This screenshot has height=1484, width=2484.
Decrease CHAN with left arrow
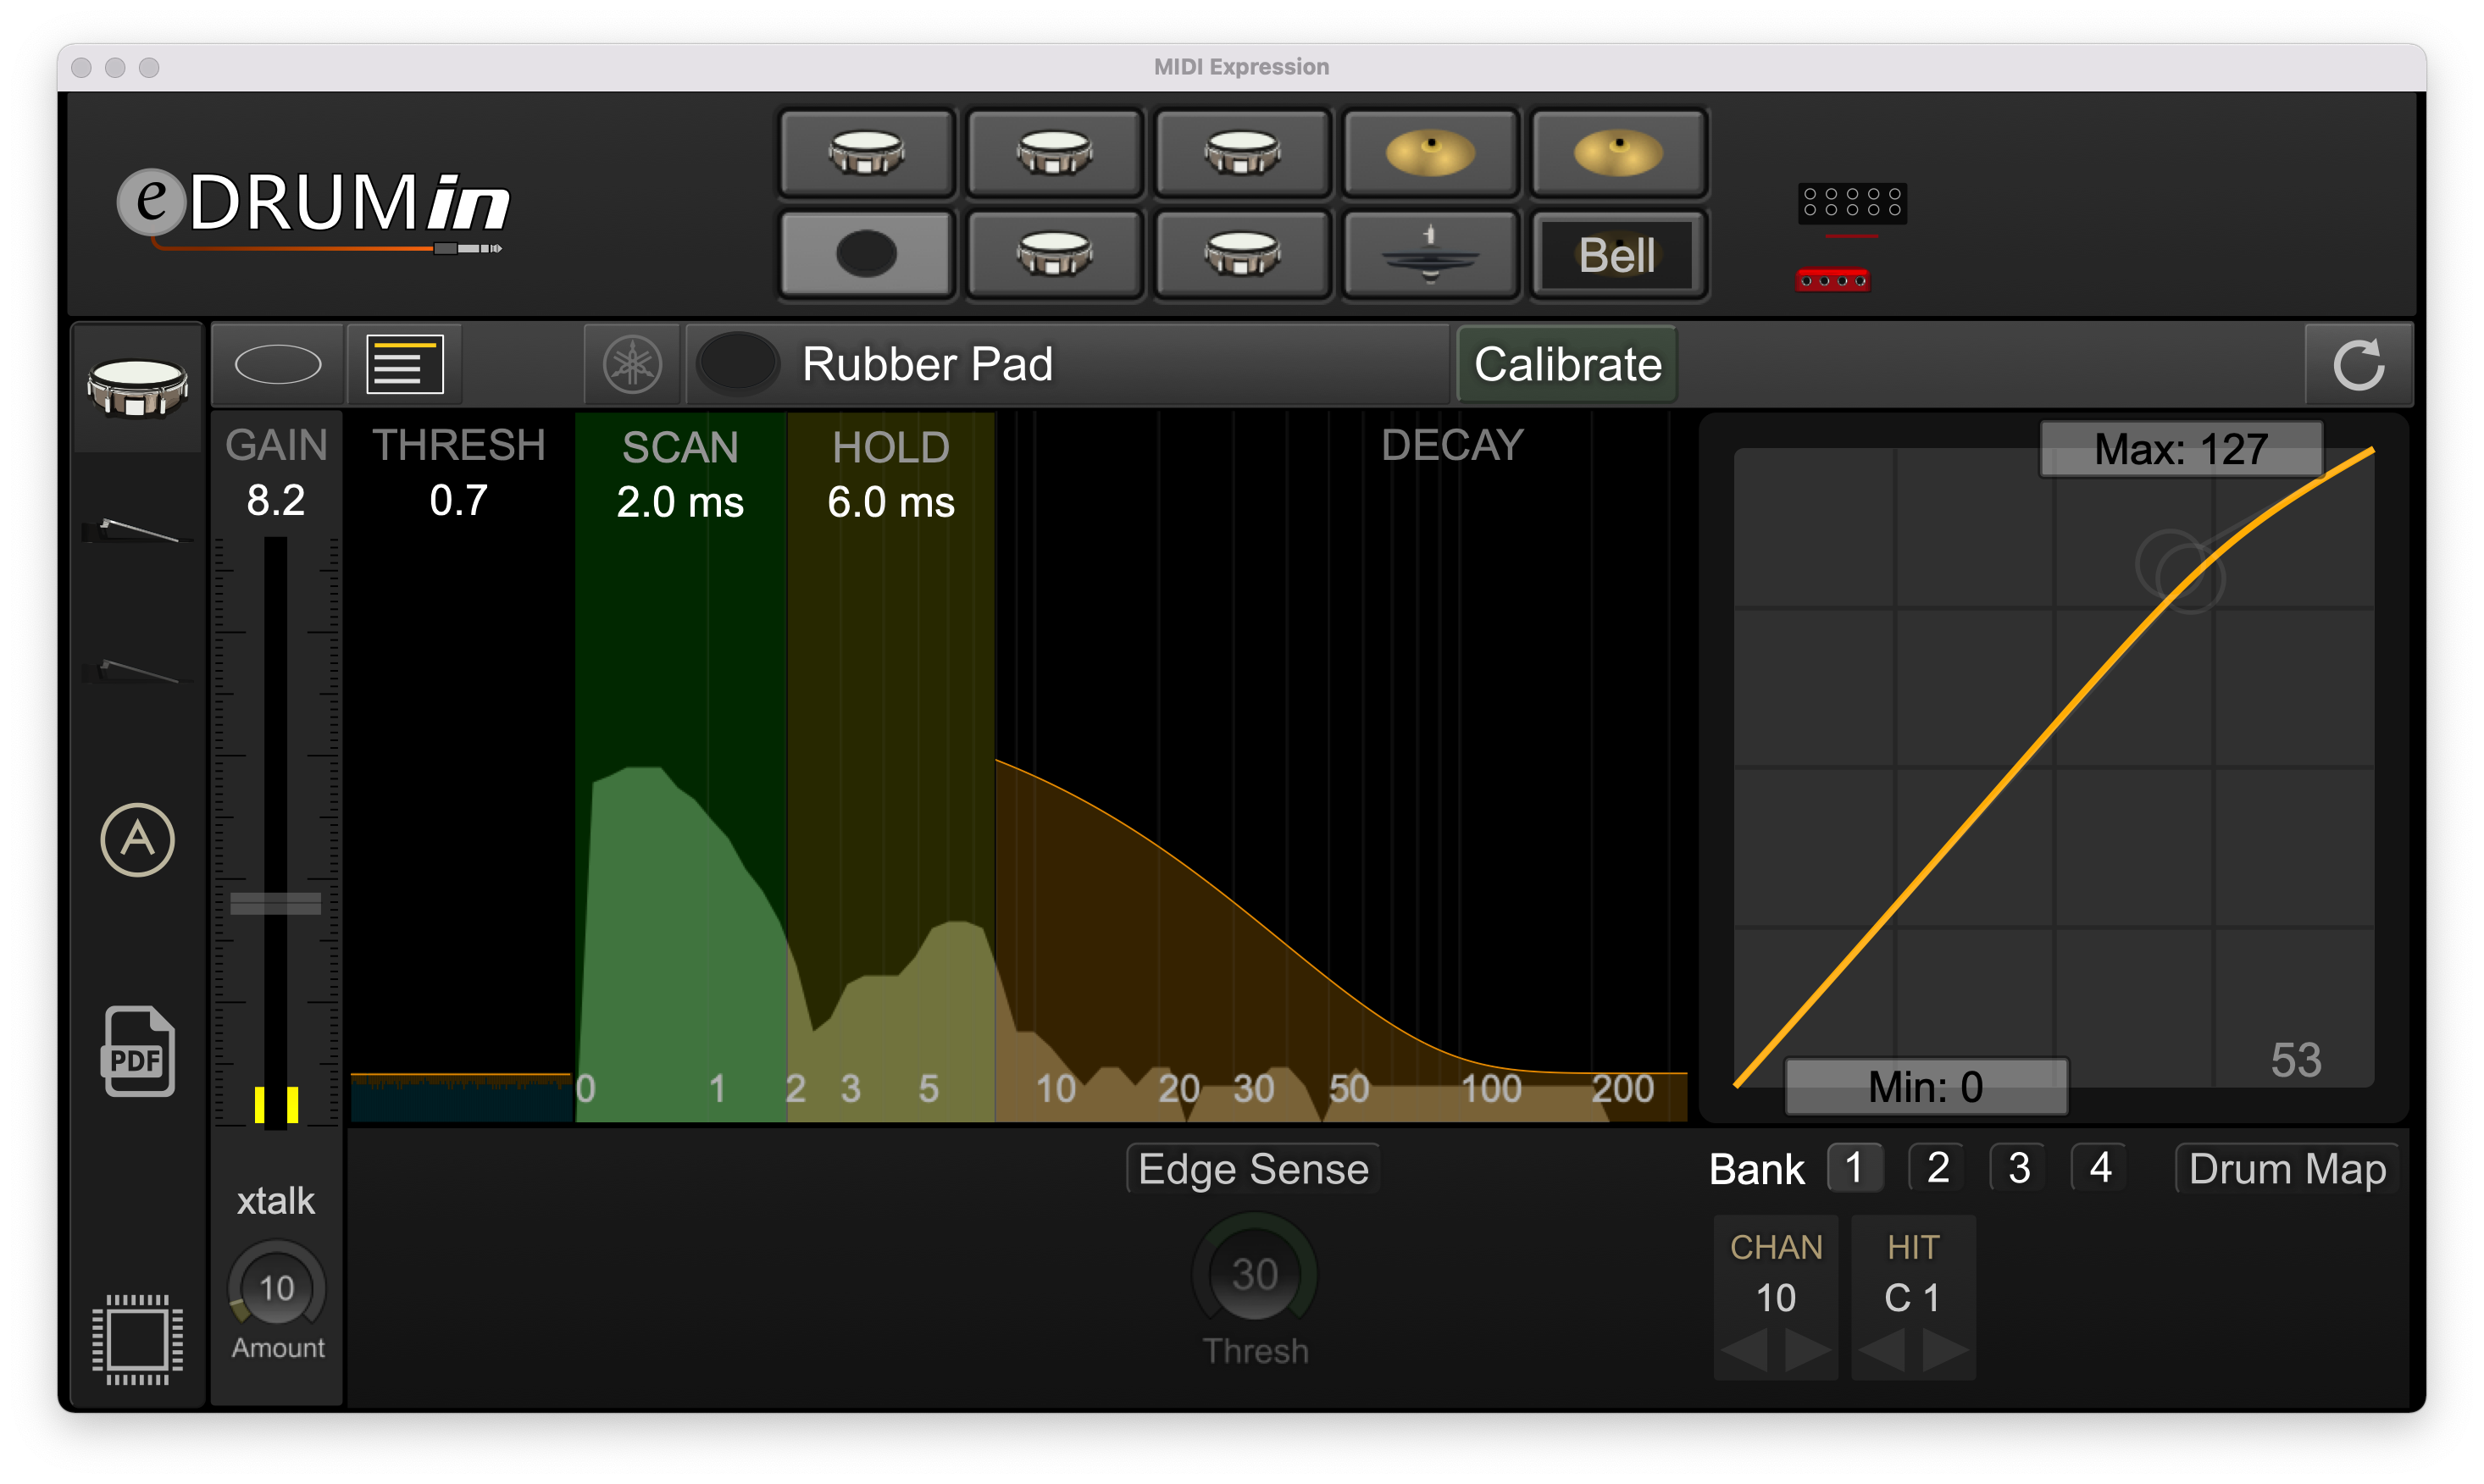[1745, 1351]
